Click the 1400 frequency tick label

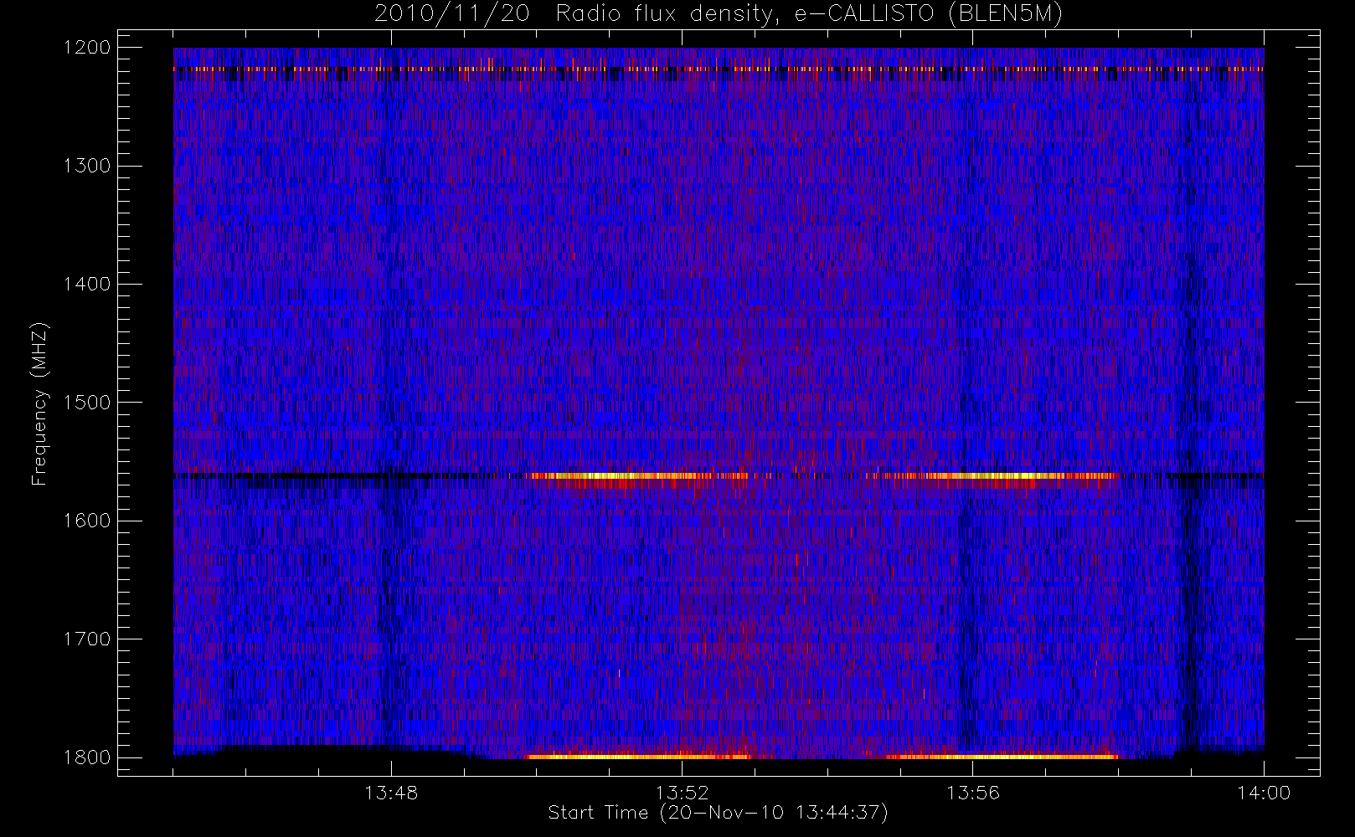(87, 284)
